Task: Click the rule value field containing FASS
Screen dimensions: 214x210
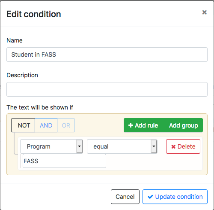Action: pos(64,161)
